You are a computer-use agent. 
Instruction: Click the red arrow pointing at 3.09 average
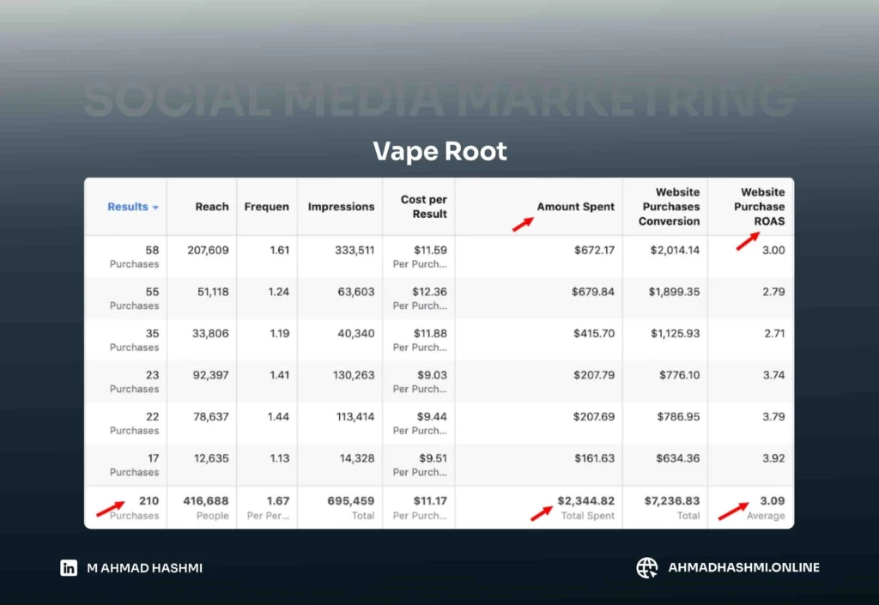click(x=730, y=511)
